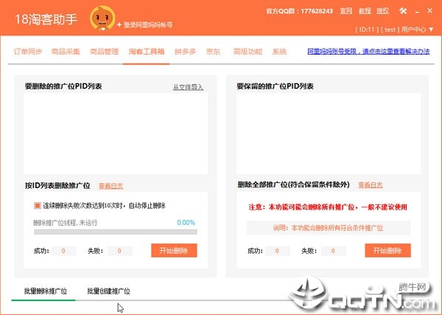Click the red 注意 warning text

point(328,207)
